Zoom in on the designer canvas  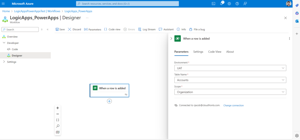point(58,108)
